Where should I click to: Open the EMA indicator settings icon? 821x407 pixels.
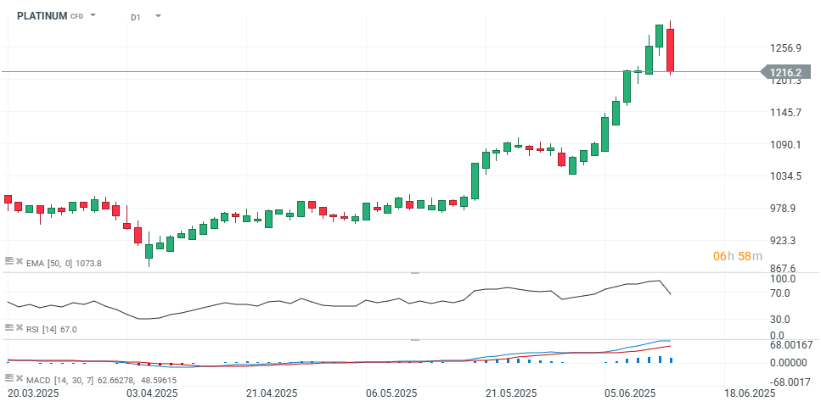8,261
